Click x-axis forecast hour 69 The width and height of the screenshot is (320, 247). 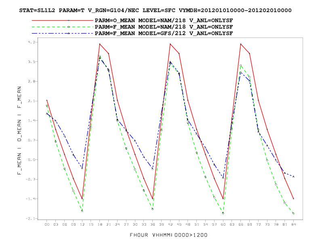[249, 224]
